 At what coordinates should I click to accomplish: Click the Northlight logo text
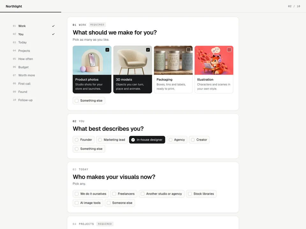(14, 6)
